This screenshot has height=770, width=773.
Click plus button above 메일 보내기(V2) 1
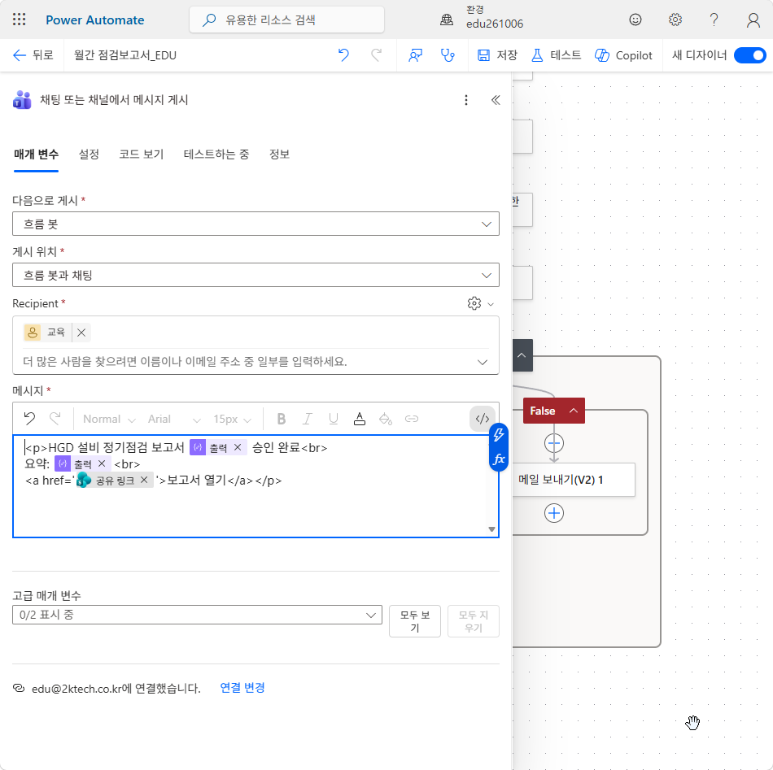pos(554,443)
